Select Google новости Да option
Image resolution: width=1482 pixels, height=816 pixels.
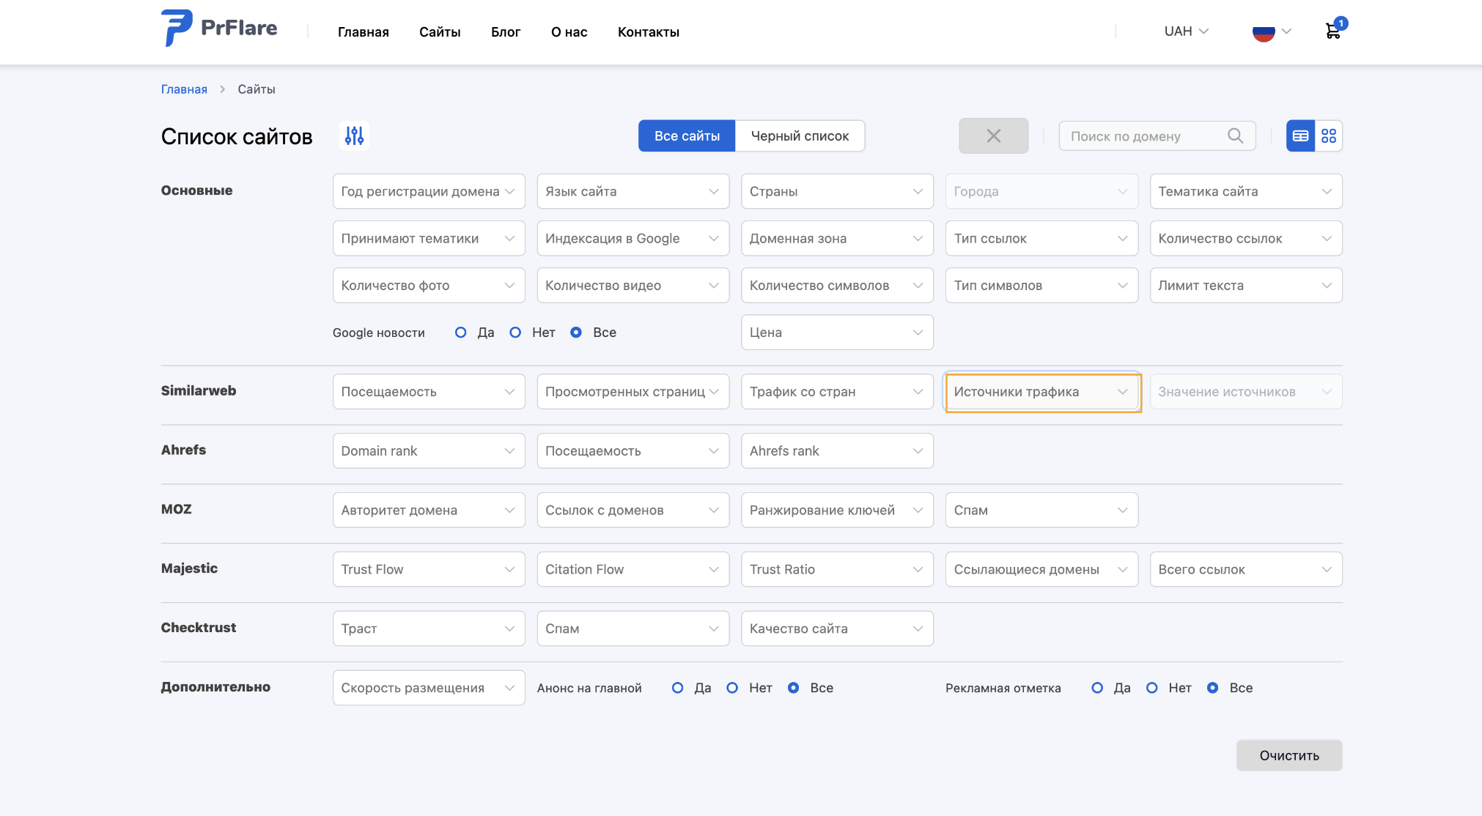tap(460, 333)
